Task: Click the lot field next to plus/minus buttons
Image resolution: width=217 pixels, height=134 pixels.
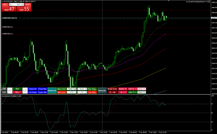Action: [10, 91]
